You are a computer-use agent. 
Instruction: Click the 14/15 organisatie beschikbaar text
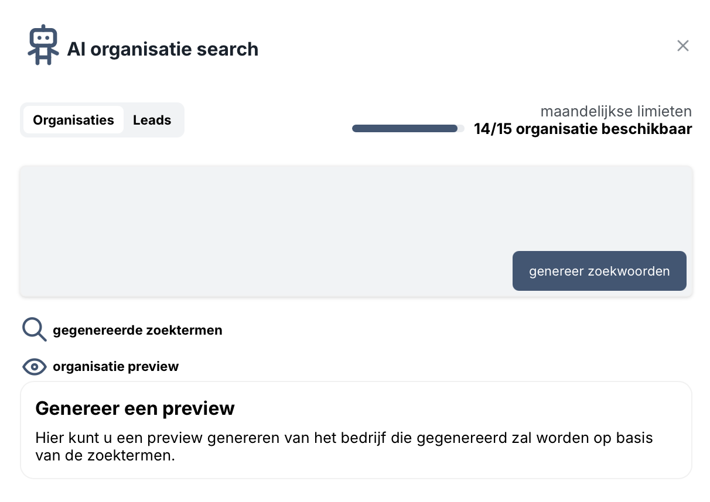point(583,129)
